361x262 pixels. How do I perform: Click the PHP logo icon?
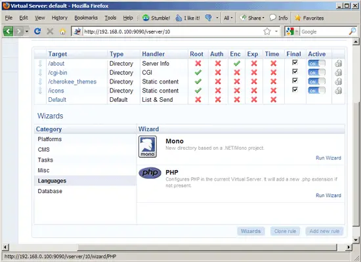pos(150,173)
